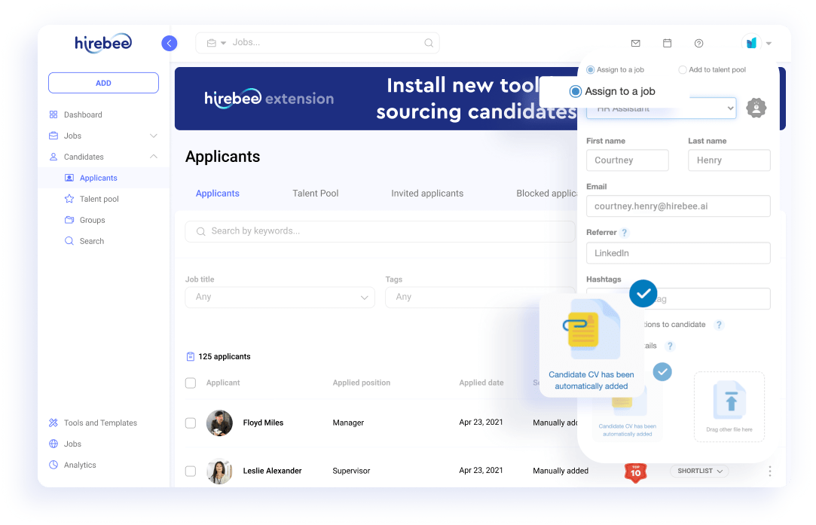Click the Referrer field LinkedIn
Image resolution: width=816 pixels, height=525 pixels.
[x=678, y=253]
